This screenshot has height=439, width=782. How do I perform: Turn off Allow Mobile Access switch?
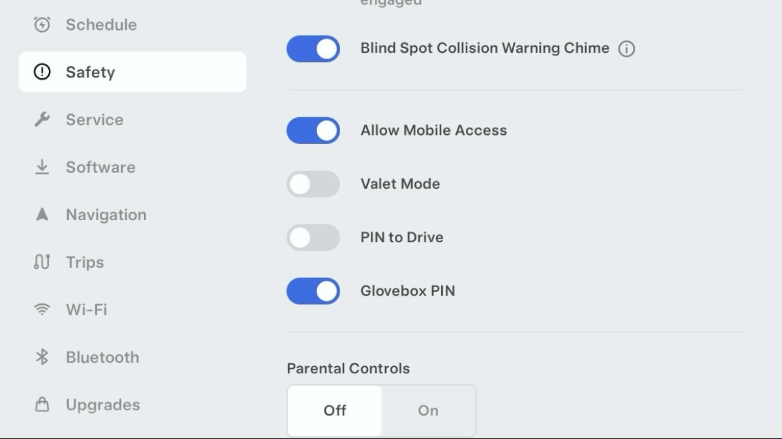click(x=313, y=130)
